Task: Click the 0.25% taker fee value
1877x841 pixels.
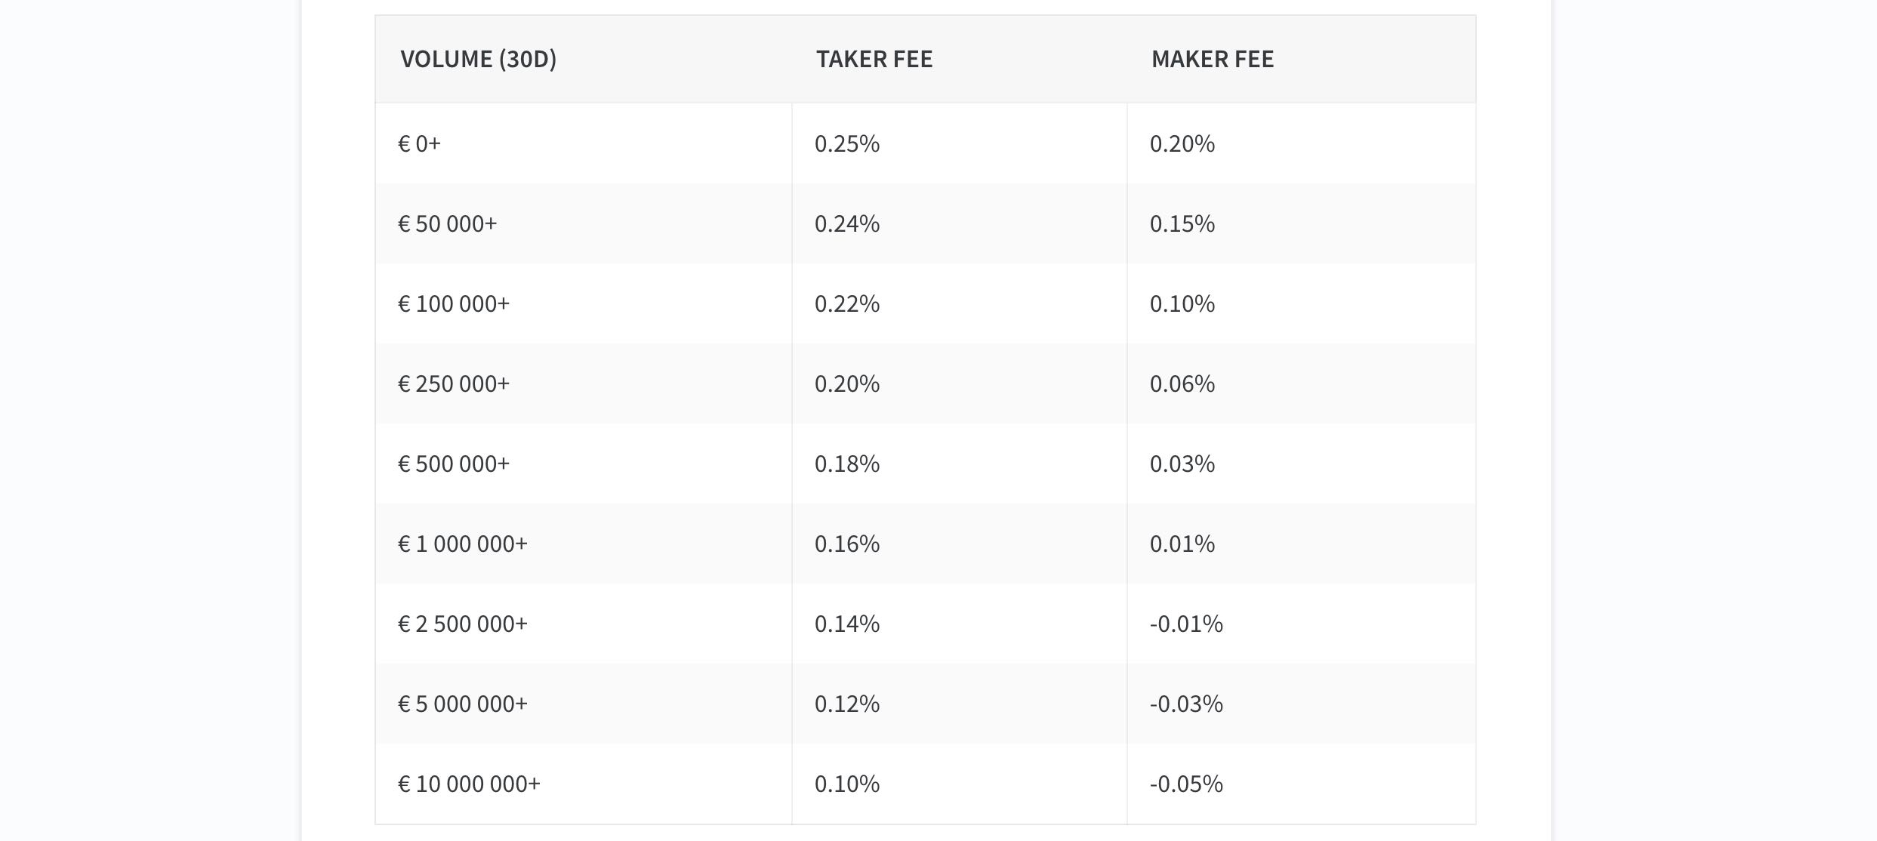Action: [x=847, y=143]
